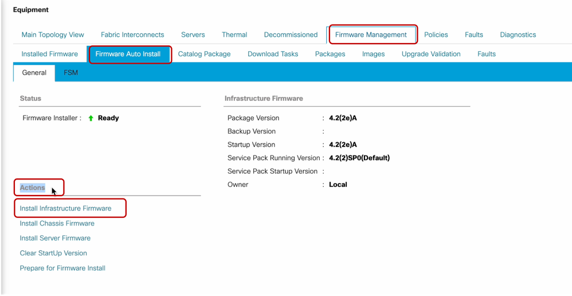Click the Status section heading
This screenshot has width=572, height=296.
tap(30, 99)
